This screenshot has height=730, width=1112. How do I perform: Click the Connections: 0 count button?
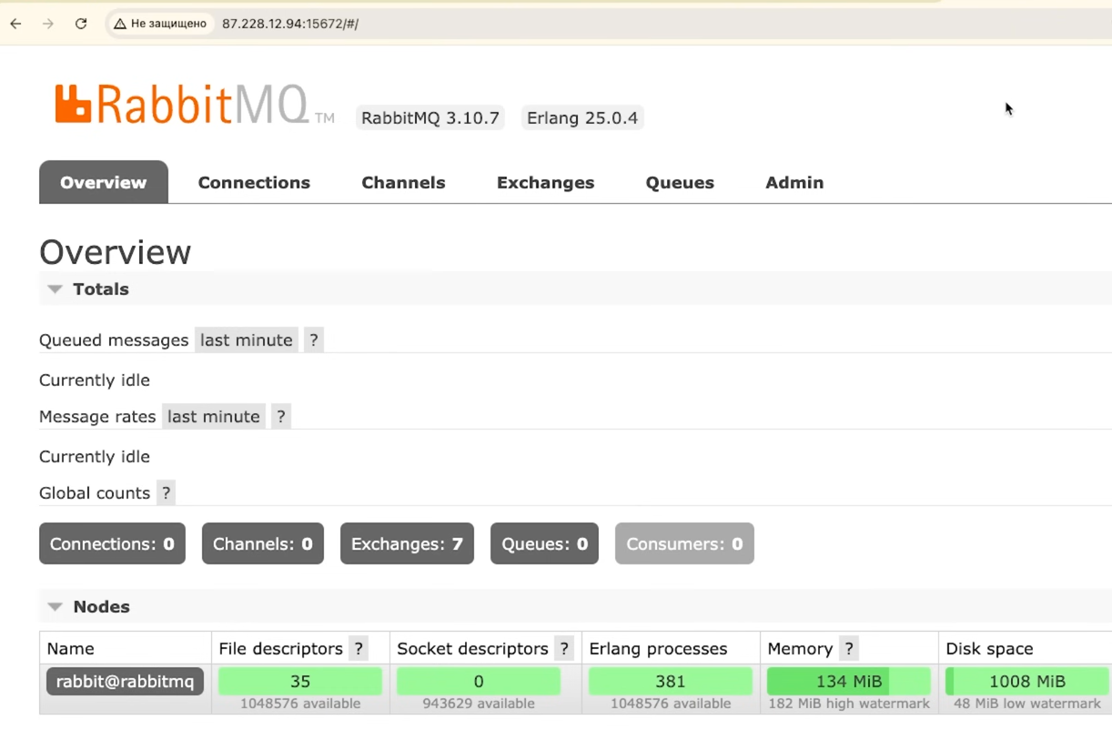112,543
